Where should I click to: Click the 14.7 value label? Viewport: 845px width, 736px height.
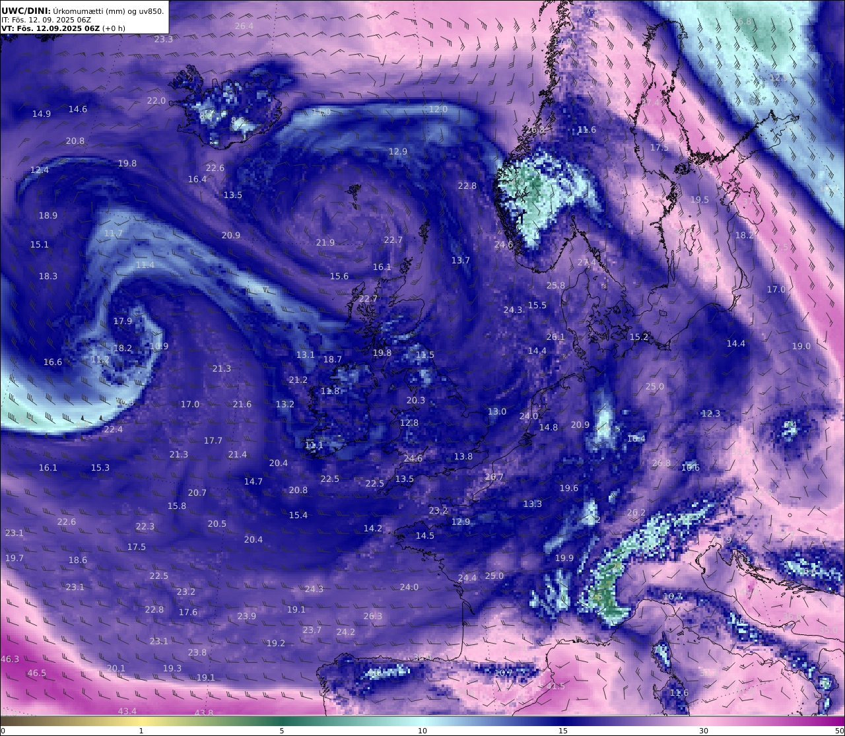tap(253, 481)
